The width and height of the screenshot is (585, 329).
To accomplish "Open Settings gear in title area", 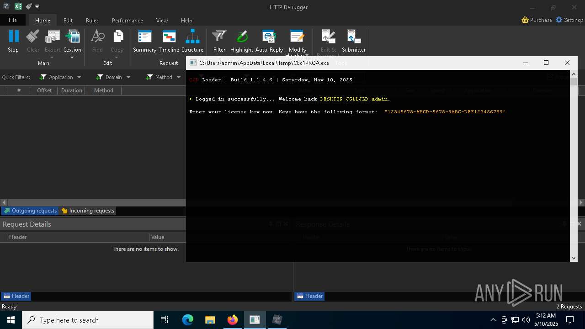I will pos(559,20).
